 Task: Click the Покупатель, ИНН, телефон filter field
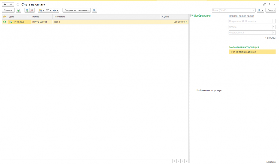(250, 21)
